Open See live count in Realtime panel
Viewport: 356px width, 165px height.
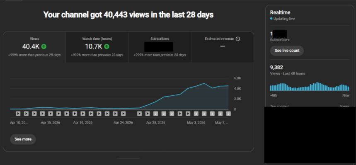pyautogui.click(x=287, y=51)
